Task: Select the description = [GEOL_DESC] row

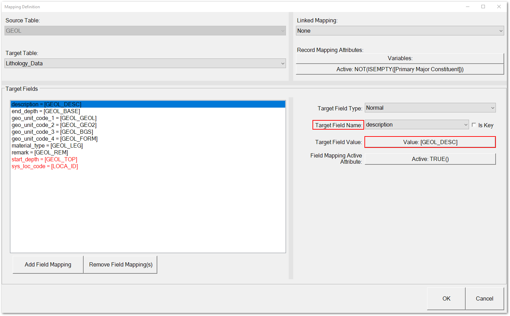Action: (148, 104)
